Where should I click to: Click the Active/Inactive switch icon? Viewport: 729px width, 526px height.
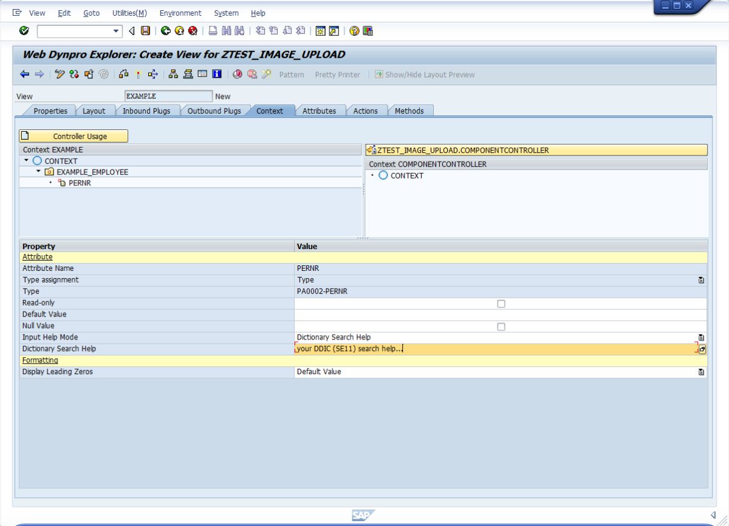click(74, 75)
